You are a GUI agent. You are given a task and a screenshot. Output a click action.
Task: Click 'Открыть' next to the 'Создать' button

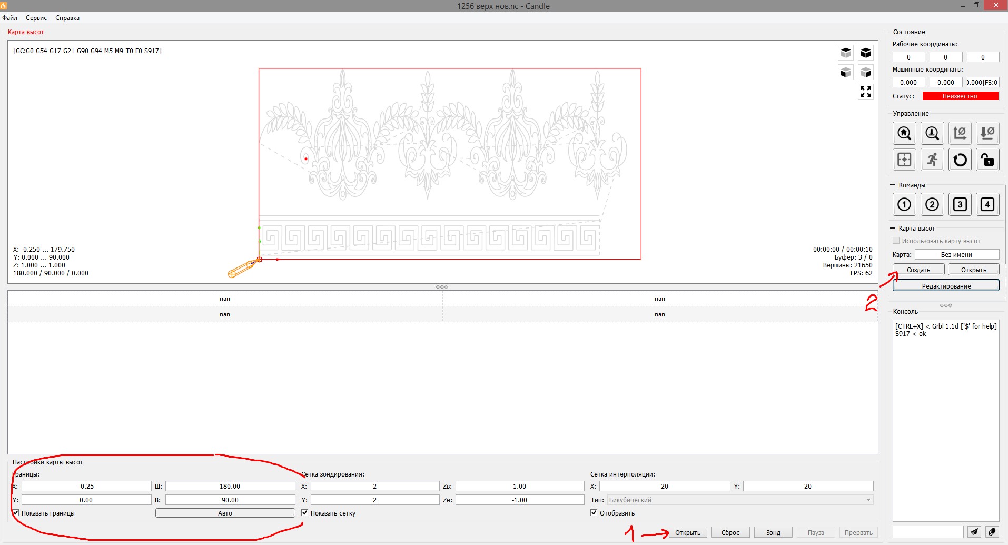[x=974, y=270]
